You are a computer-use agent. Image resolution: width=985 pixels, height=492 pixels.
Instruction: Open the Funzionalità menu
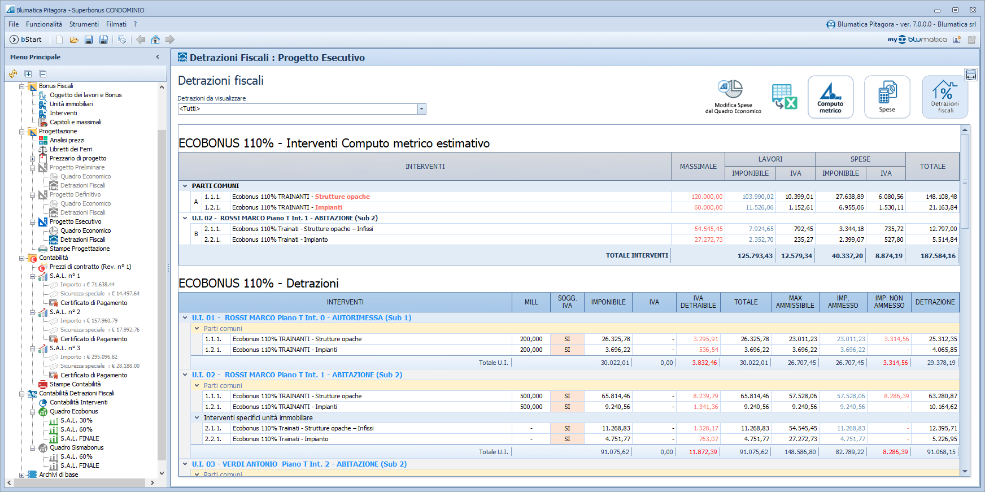tap(44, 24)
